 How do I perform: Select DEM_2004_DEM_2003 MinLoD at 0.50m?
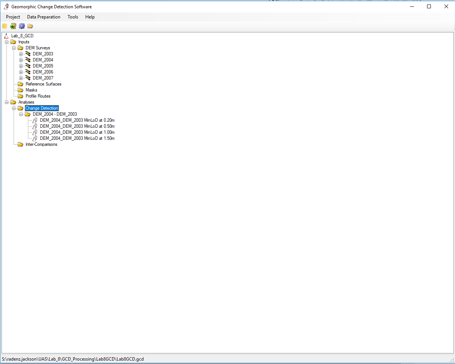coord(77,126)
